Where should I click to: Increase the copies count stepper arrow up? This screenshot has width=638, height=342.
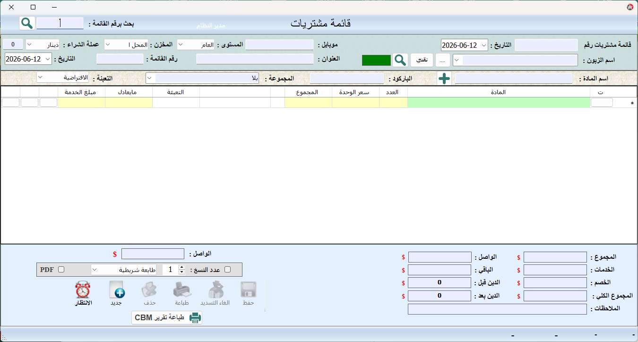[x=182, y=267]
